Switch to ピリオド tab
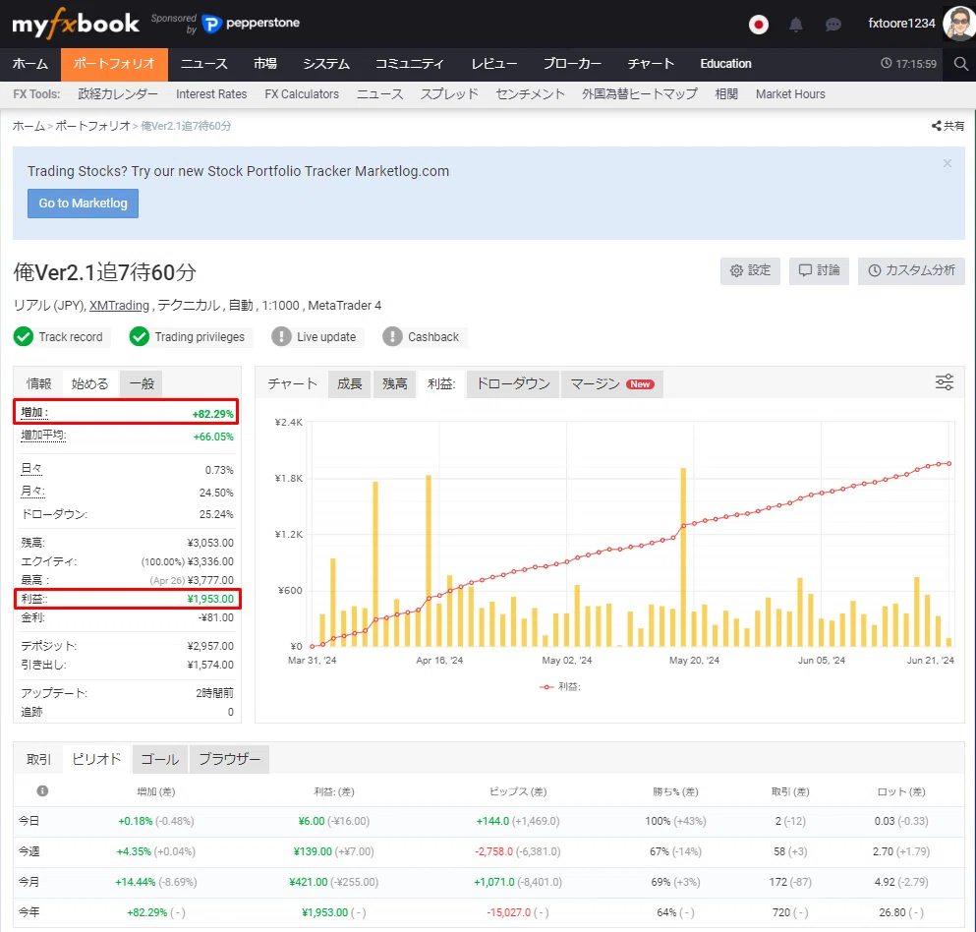The height and width of the screenshot is (932, 976). tap(96, 760)
